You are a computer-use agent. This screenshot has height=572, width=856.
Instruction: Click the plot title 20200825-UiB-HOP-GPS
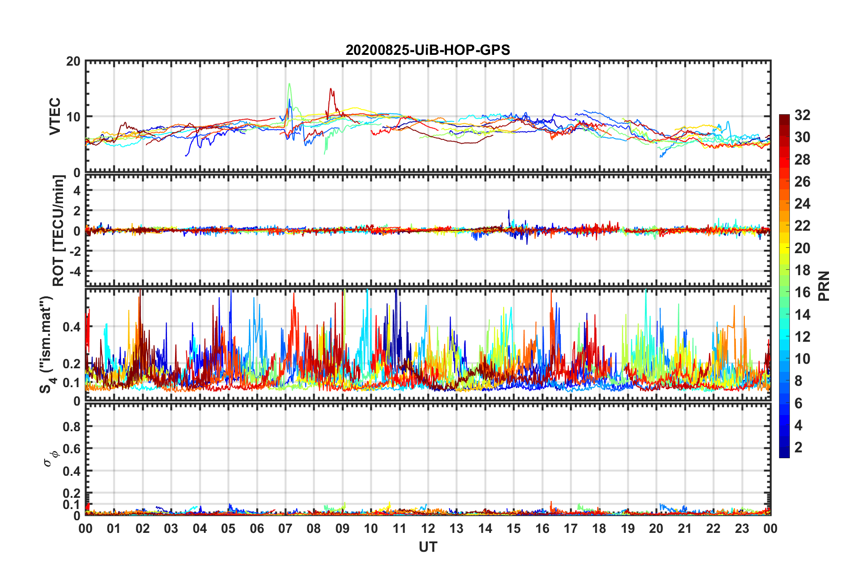point(428,50)
